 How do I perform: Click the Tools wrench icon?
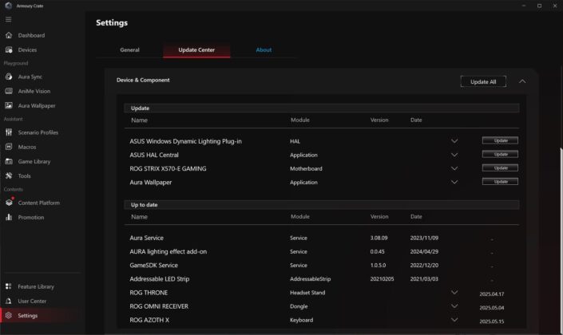[9, 175]
